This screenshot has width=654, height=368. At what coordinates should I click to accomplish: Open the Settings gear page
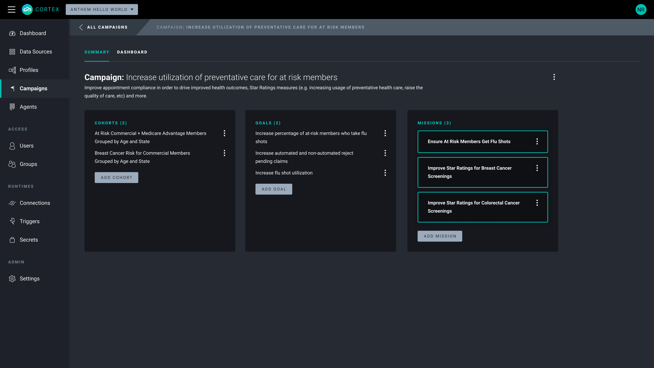click(29, 278)
